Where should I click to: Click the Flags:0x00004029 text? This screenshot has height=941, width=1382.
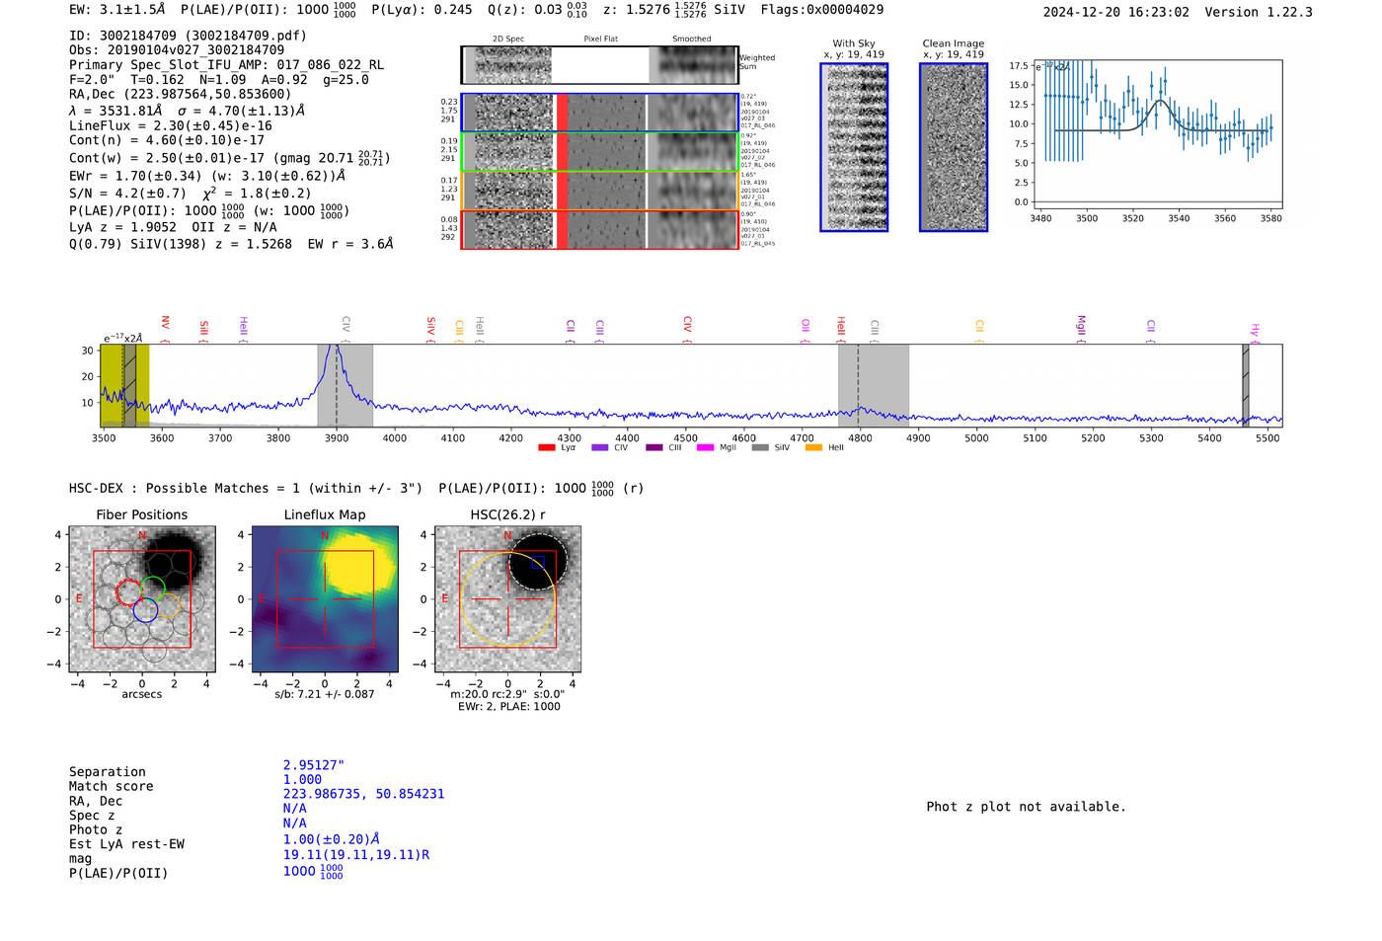(x=822, y=10)
